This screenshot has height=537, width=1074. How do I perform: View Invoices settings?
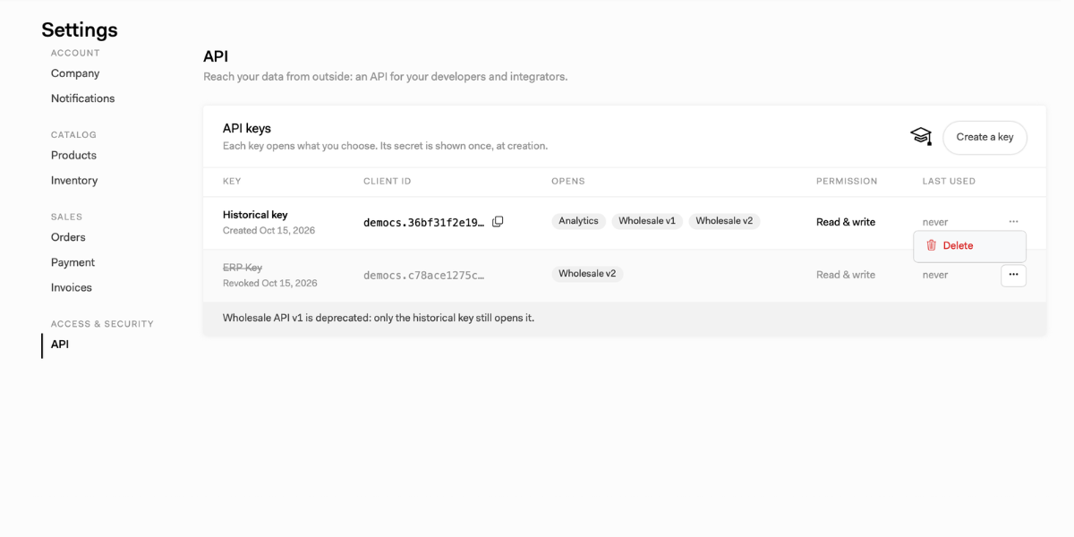point(72,287)
